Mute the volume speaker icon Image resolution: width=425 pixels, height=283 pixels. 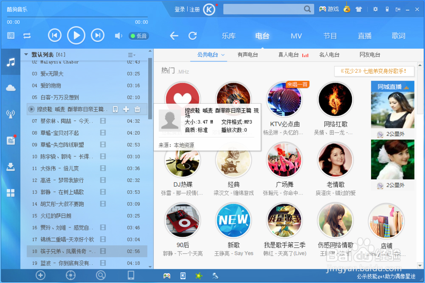(118, 36)
